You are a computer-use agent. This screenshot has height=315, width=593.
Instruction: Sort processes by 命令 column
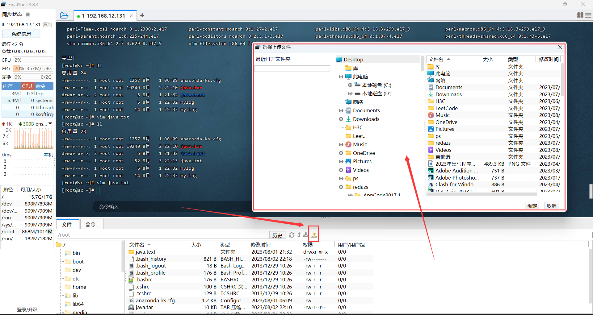click(x=44, y=86)
